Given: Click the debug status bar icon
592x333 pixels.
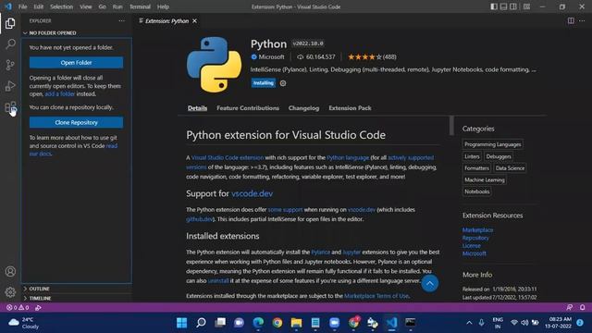Looking at the screenshot, I should click(x=38, y=307).
